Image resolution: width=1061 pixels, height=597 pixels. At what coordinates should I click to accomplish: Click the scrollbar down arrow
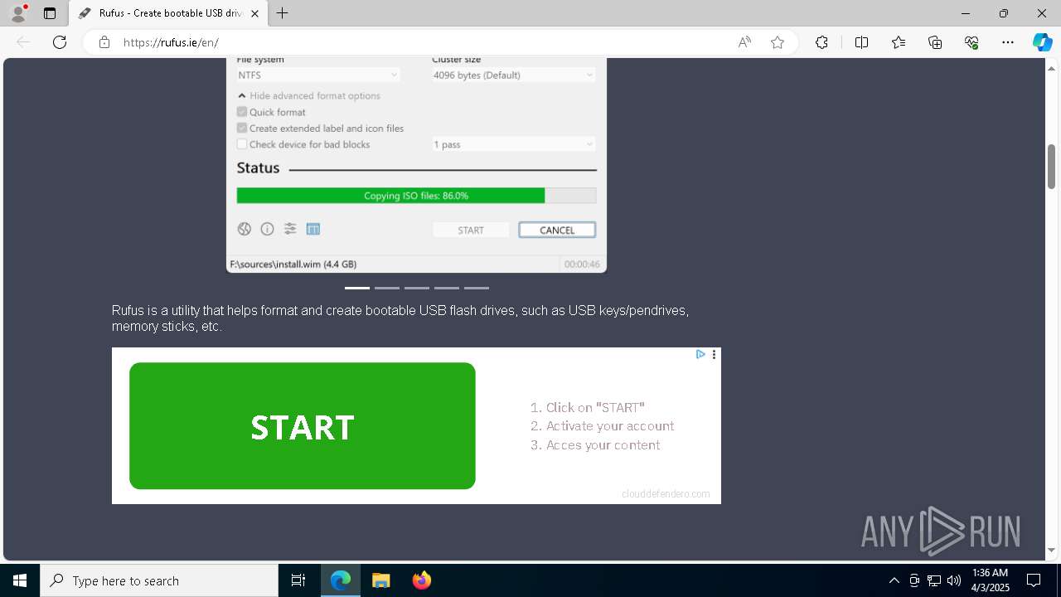click(1052, 551)
